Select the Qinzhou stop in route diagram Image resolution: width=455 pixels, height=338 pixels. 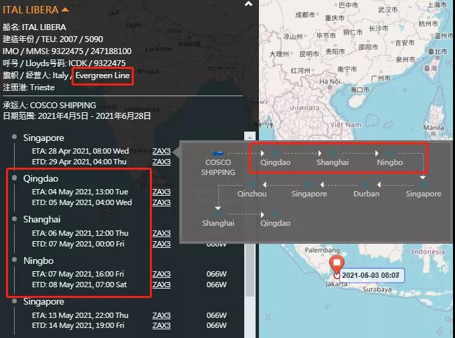pyautogui.click(x=252, y=194)
